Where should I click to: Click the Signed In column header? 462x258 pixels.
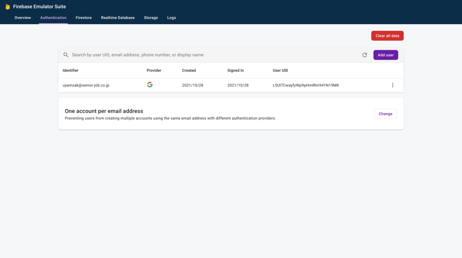(236, 70)
